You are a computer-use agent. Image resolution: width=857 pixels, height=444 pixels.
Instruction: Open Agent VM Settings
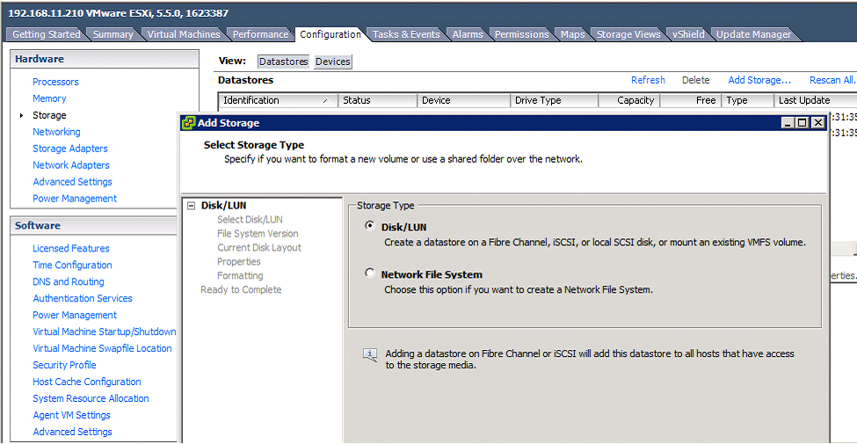tap(71, 415)
